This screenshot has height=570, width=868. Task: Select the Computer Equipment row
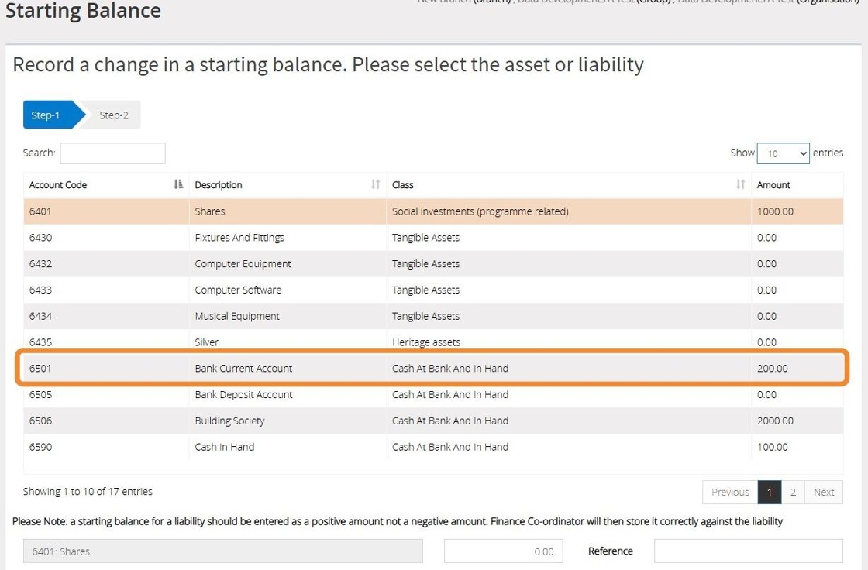tap(243, 264)
